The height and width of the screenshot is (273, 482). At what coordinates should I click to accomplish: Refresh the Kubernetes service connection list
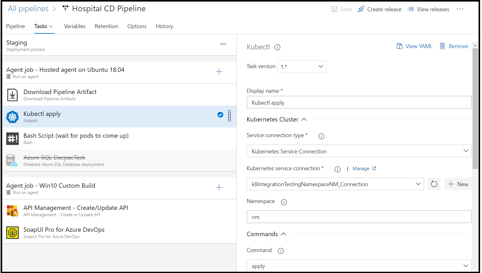tap(434, 184)
